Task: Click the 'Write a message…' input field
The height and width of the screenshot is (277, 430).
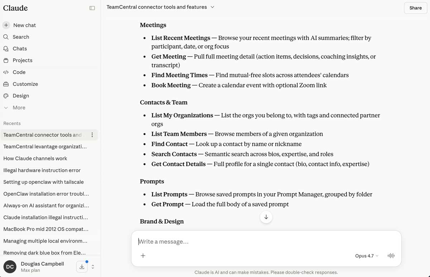Action: [266, 242]
